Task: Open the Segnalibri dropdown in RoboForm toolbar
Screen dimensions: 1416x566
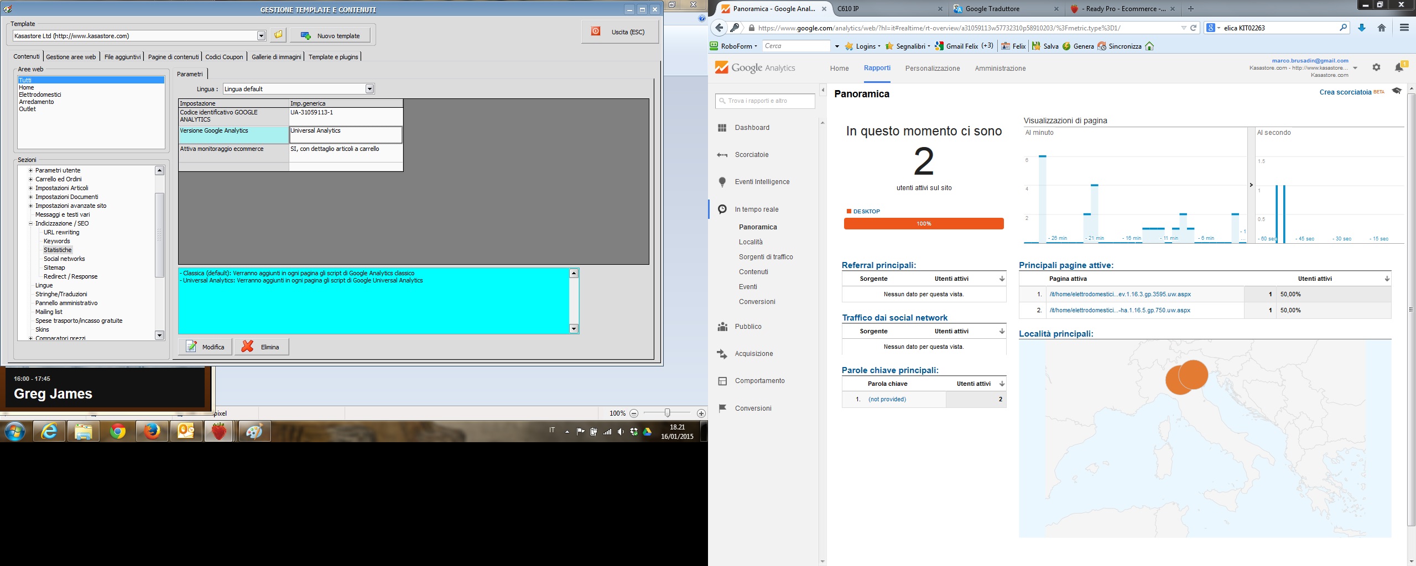Action: pos(908,46)
